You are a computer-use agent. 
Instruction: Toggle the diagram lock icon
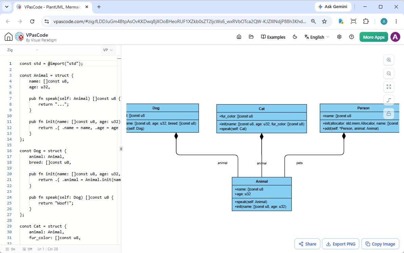coord(389,113)
